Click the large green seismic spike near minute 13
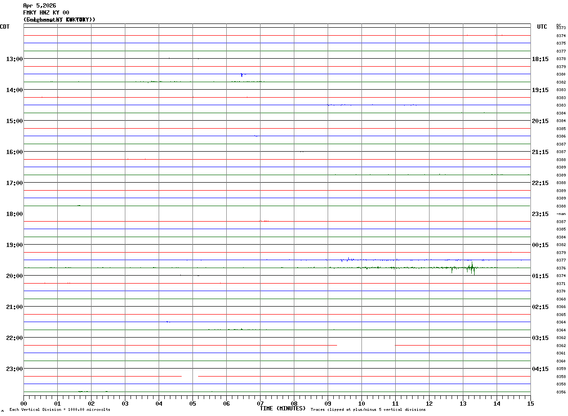The image size is (568, 416). [472, 268]
